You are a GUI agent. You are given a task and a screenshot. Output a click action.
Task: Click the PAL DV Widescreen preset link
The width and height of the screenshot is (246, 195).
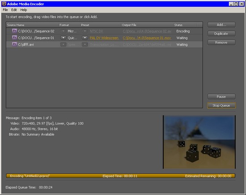click(x=104, y=38)
